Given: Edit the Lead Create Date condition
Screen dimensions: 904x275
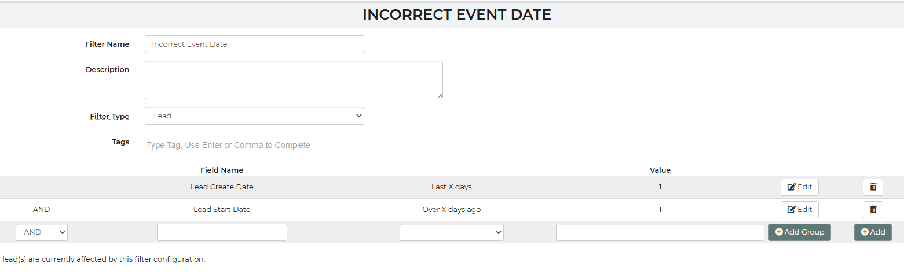Looking at the screenshot, I should point(799,187).
